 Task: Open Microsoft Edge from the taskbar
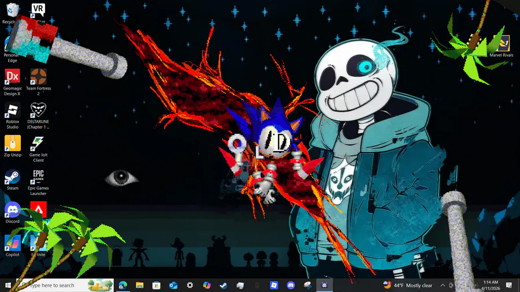click(x=123, y=285)
